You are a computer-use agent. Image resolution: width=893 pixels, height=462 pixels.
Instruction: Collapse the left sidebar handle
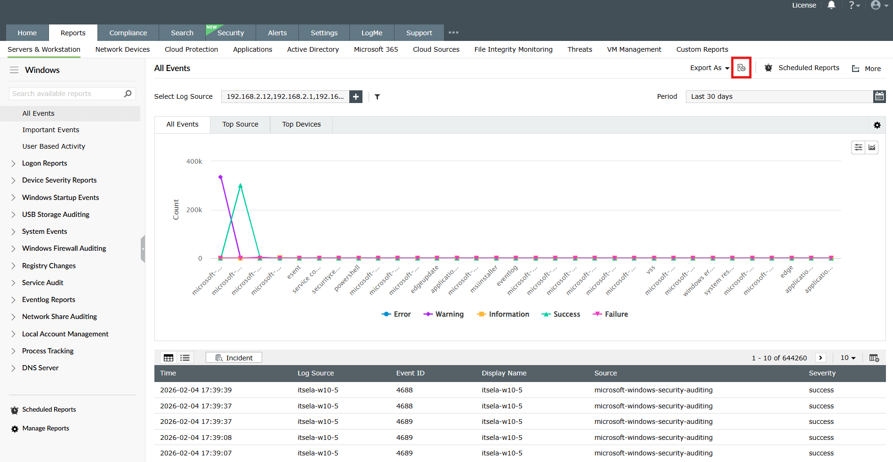(x=143, y=249)
